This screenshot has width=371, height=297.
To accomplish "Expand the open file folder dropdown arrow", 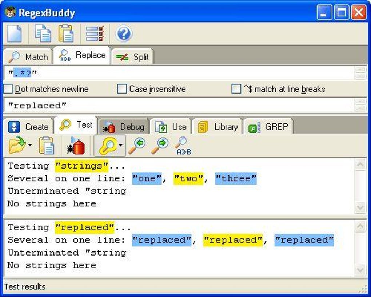I will tap(30, 145).
